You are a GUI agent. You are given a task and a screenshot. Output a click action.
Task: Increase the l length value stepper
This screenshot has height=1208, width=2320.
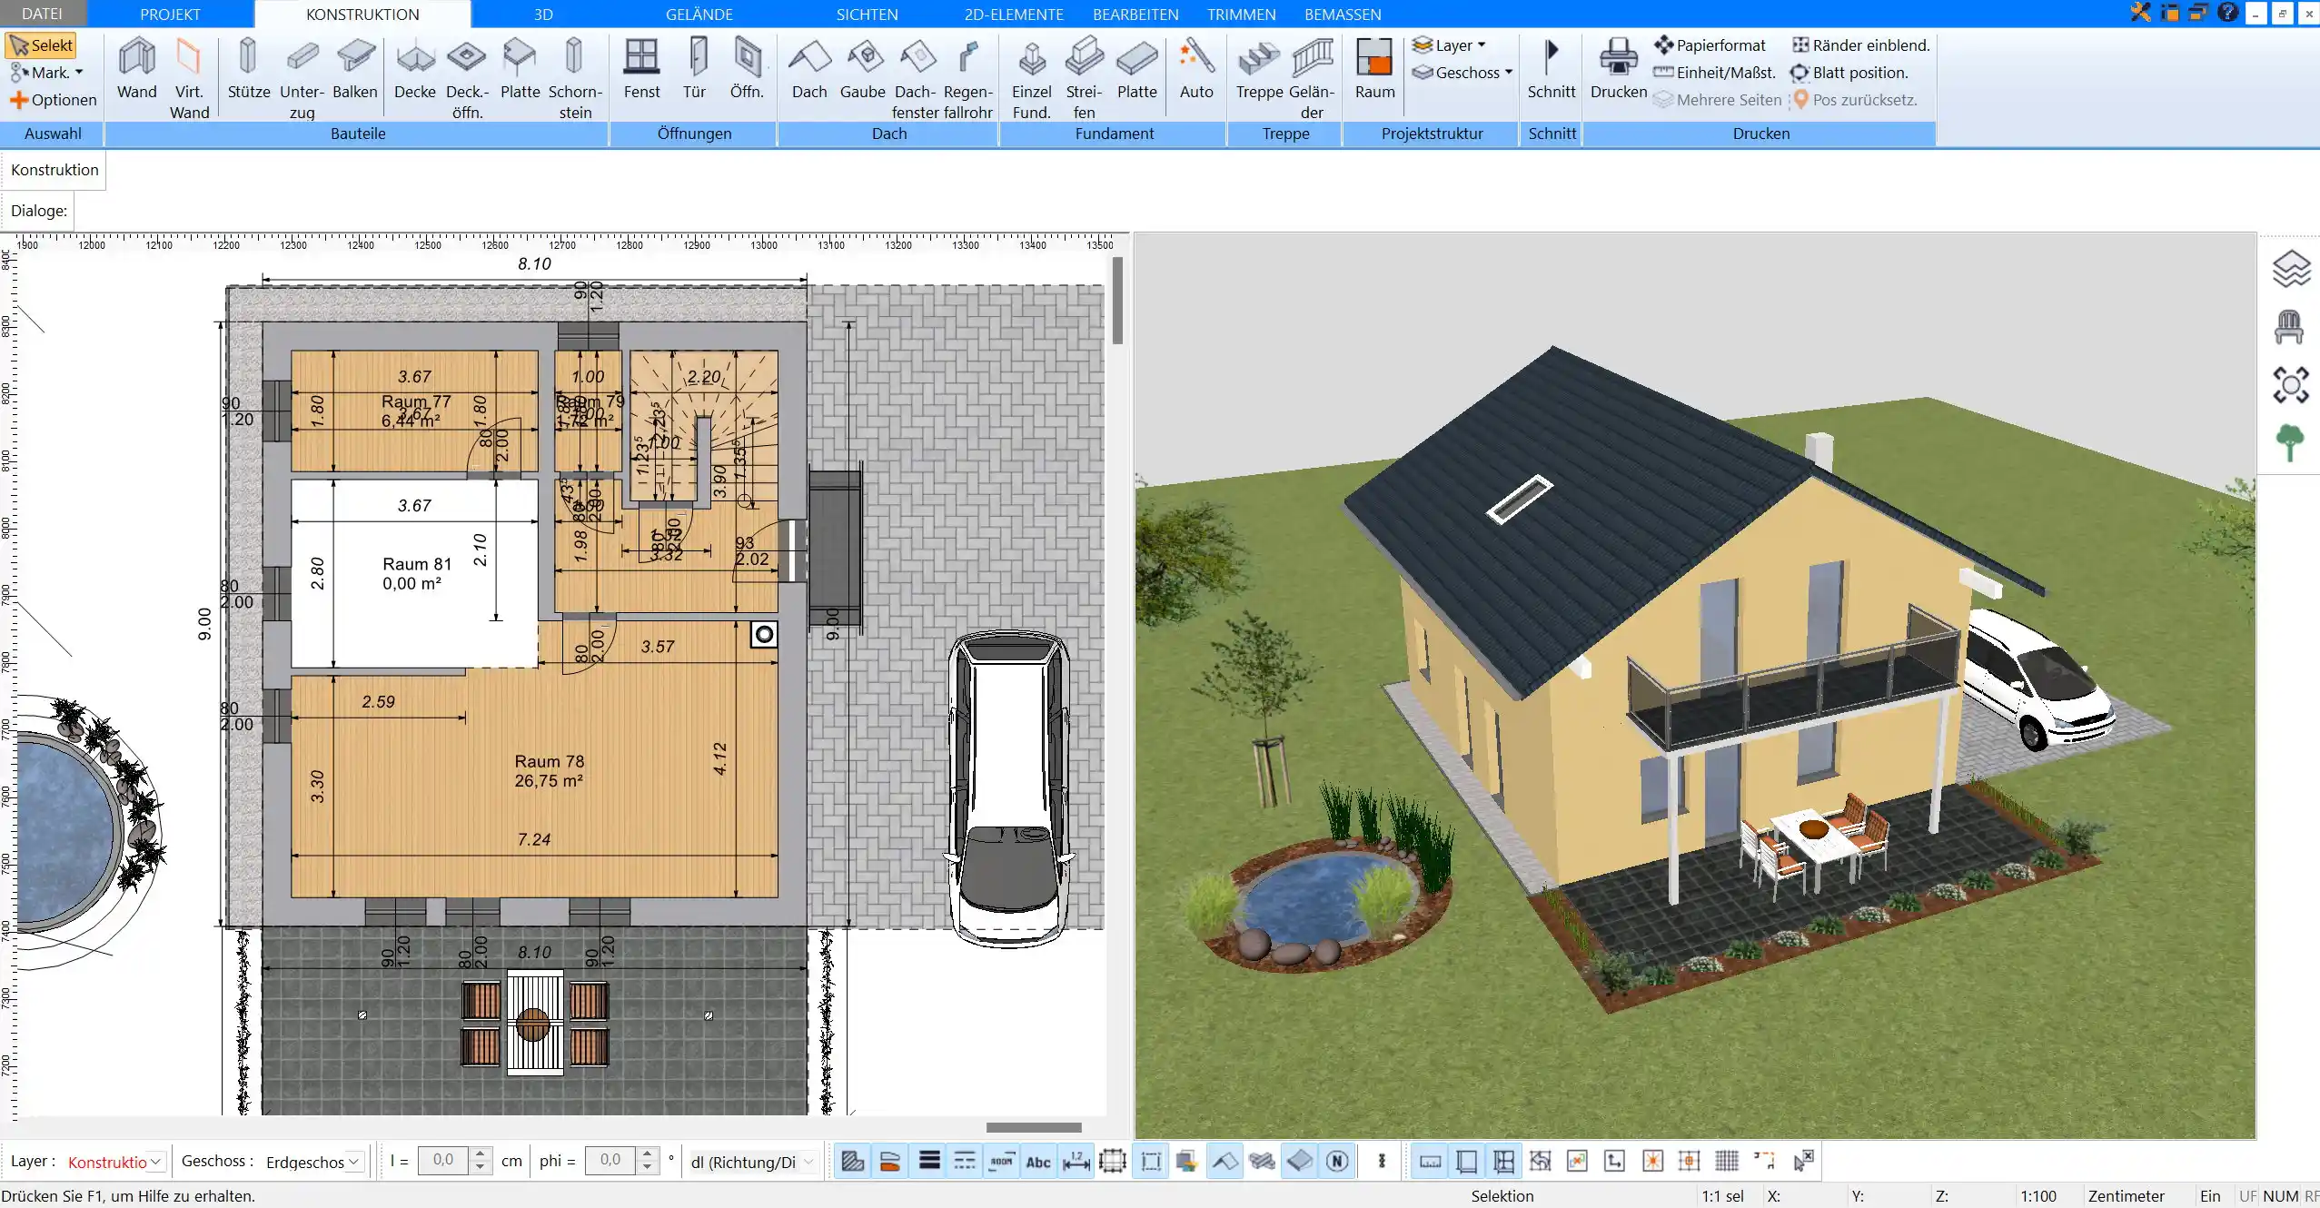coord(481,1154)
